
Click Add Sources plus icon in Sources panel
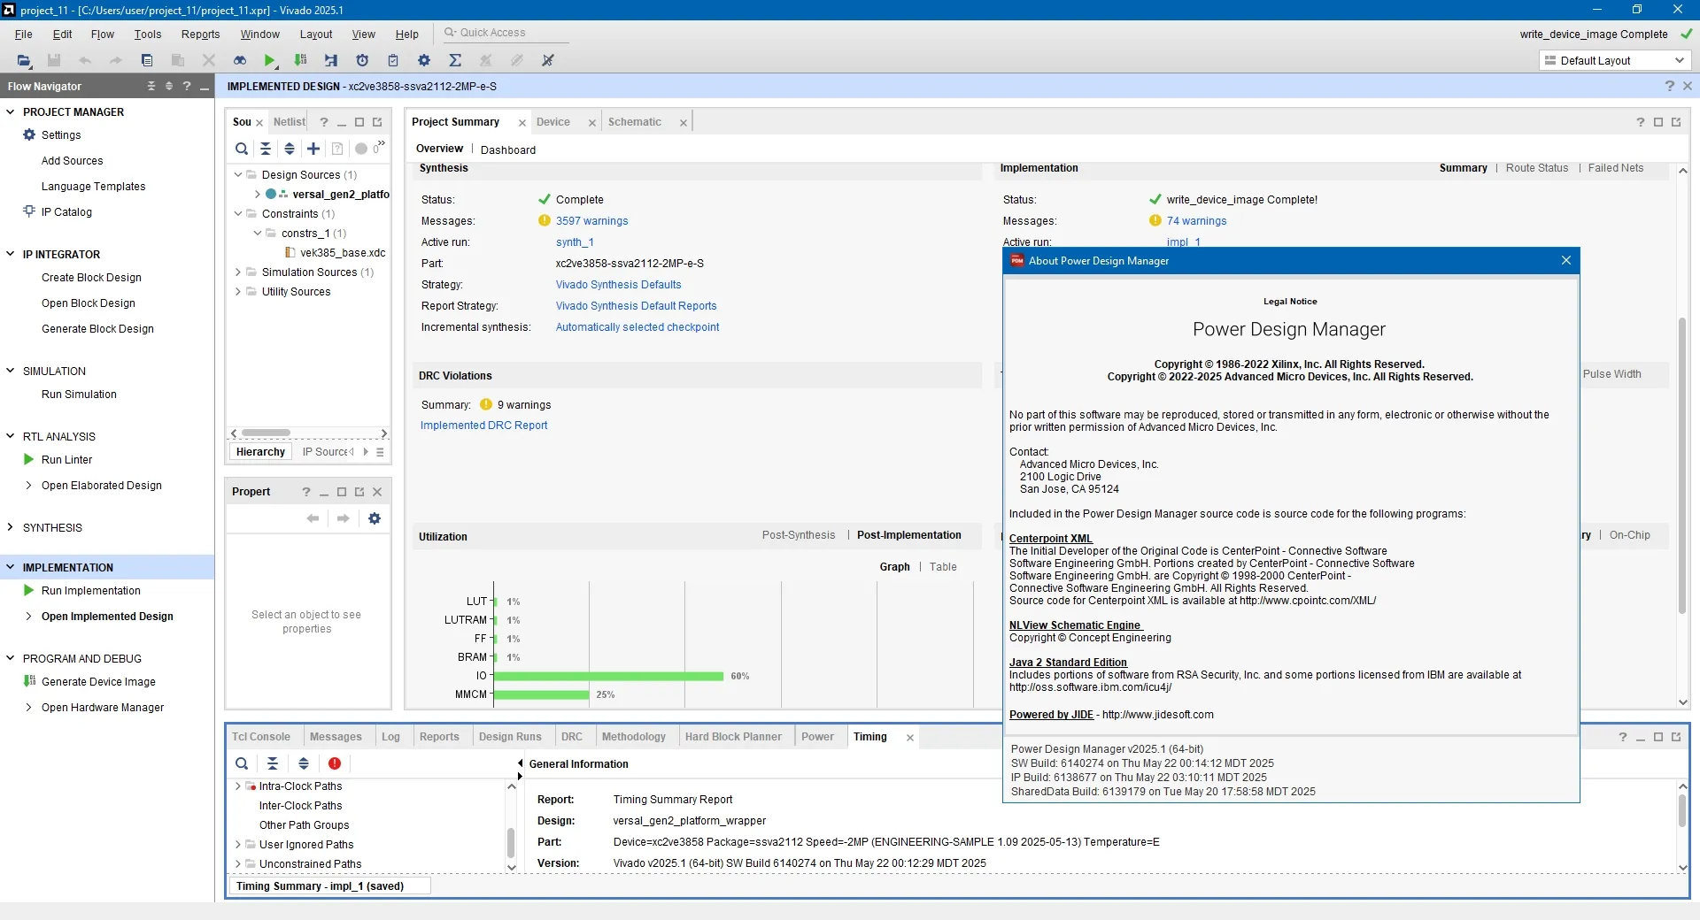click(313, 149)
